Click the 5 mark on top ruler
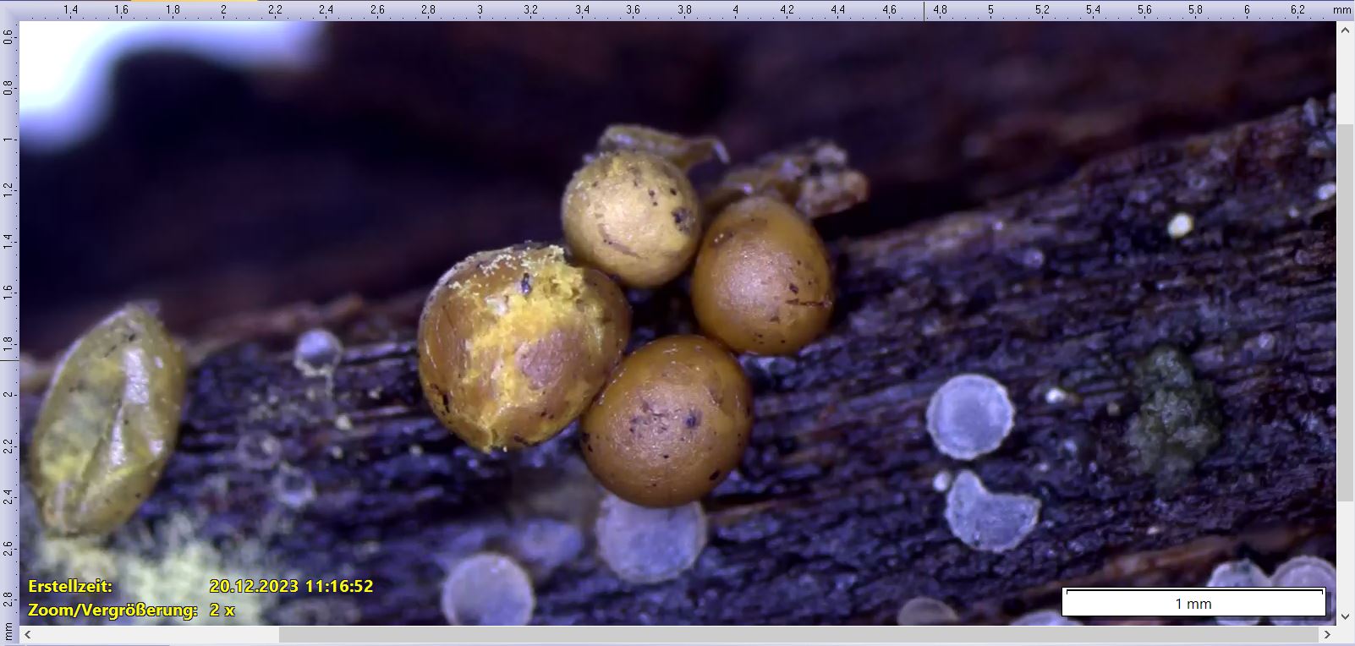 click(x=990, y=10)
